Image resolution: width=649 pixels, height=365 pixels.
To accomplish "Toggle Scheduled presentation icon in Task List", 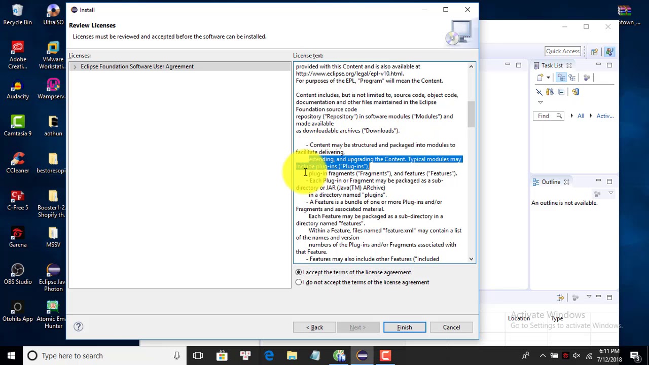I will (572, 78).
